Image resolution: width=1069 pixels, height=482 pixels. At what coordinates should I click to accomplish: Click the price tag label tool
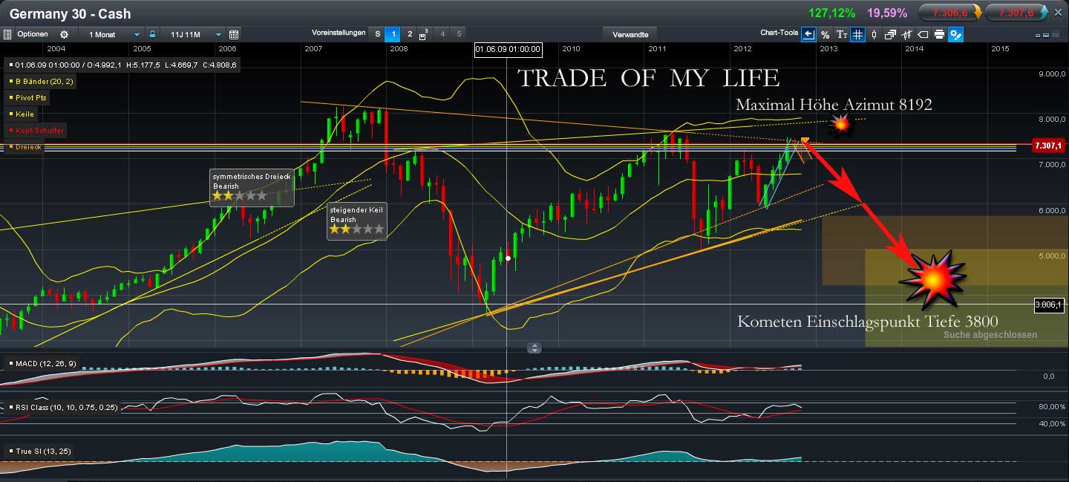pyautogui.click(x=923, y=34)
